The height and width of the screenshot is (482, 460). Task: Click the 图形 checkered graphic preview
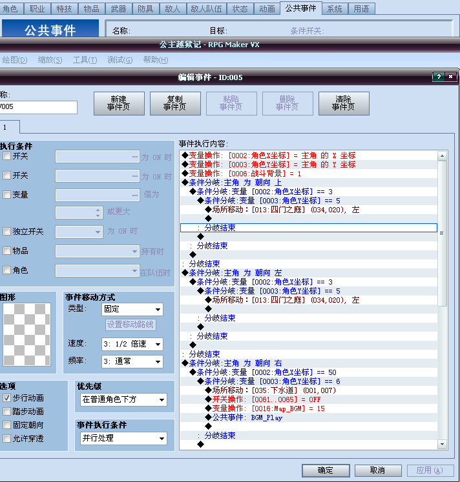(26, 334)
